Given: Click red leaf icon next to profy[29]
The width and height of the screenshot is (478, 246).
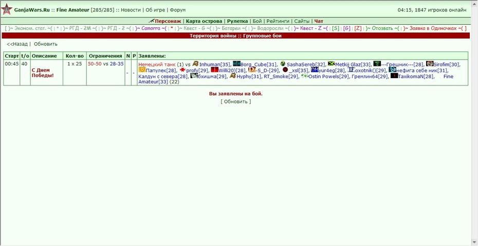Looking at the screenshot, I should click(182, 70).
